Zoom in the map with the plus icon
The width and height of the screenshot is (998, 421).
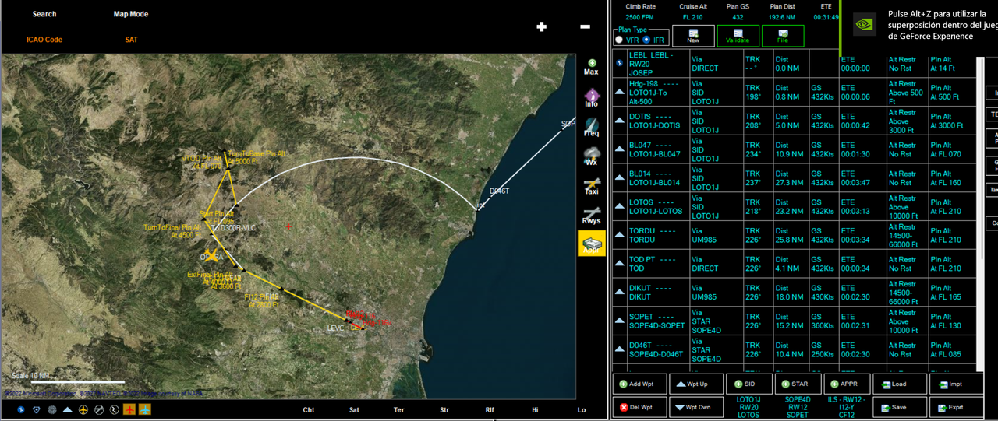click(x=542, y=26)
